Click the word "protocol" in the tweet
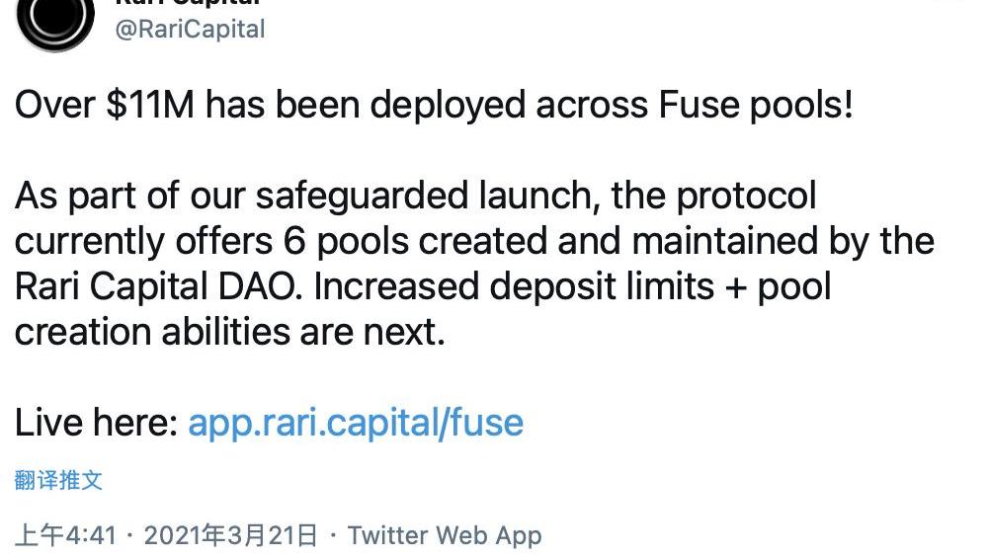 746,196
